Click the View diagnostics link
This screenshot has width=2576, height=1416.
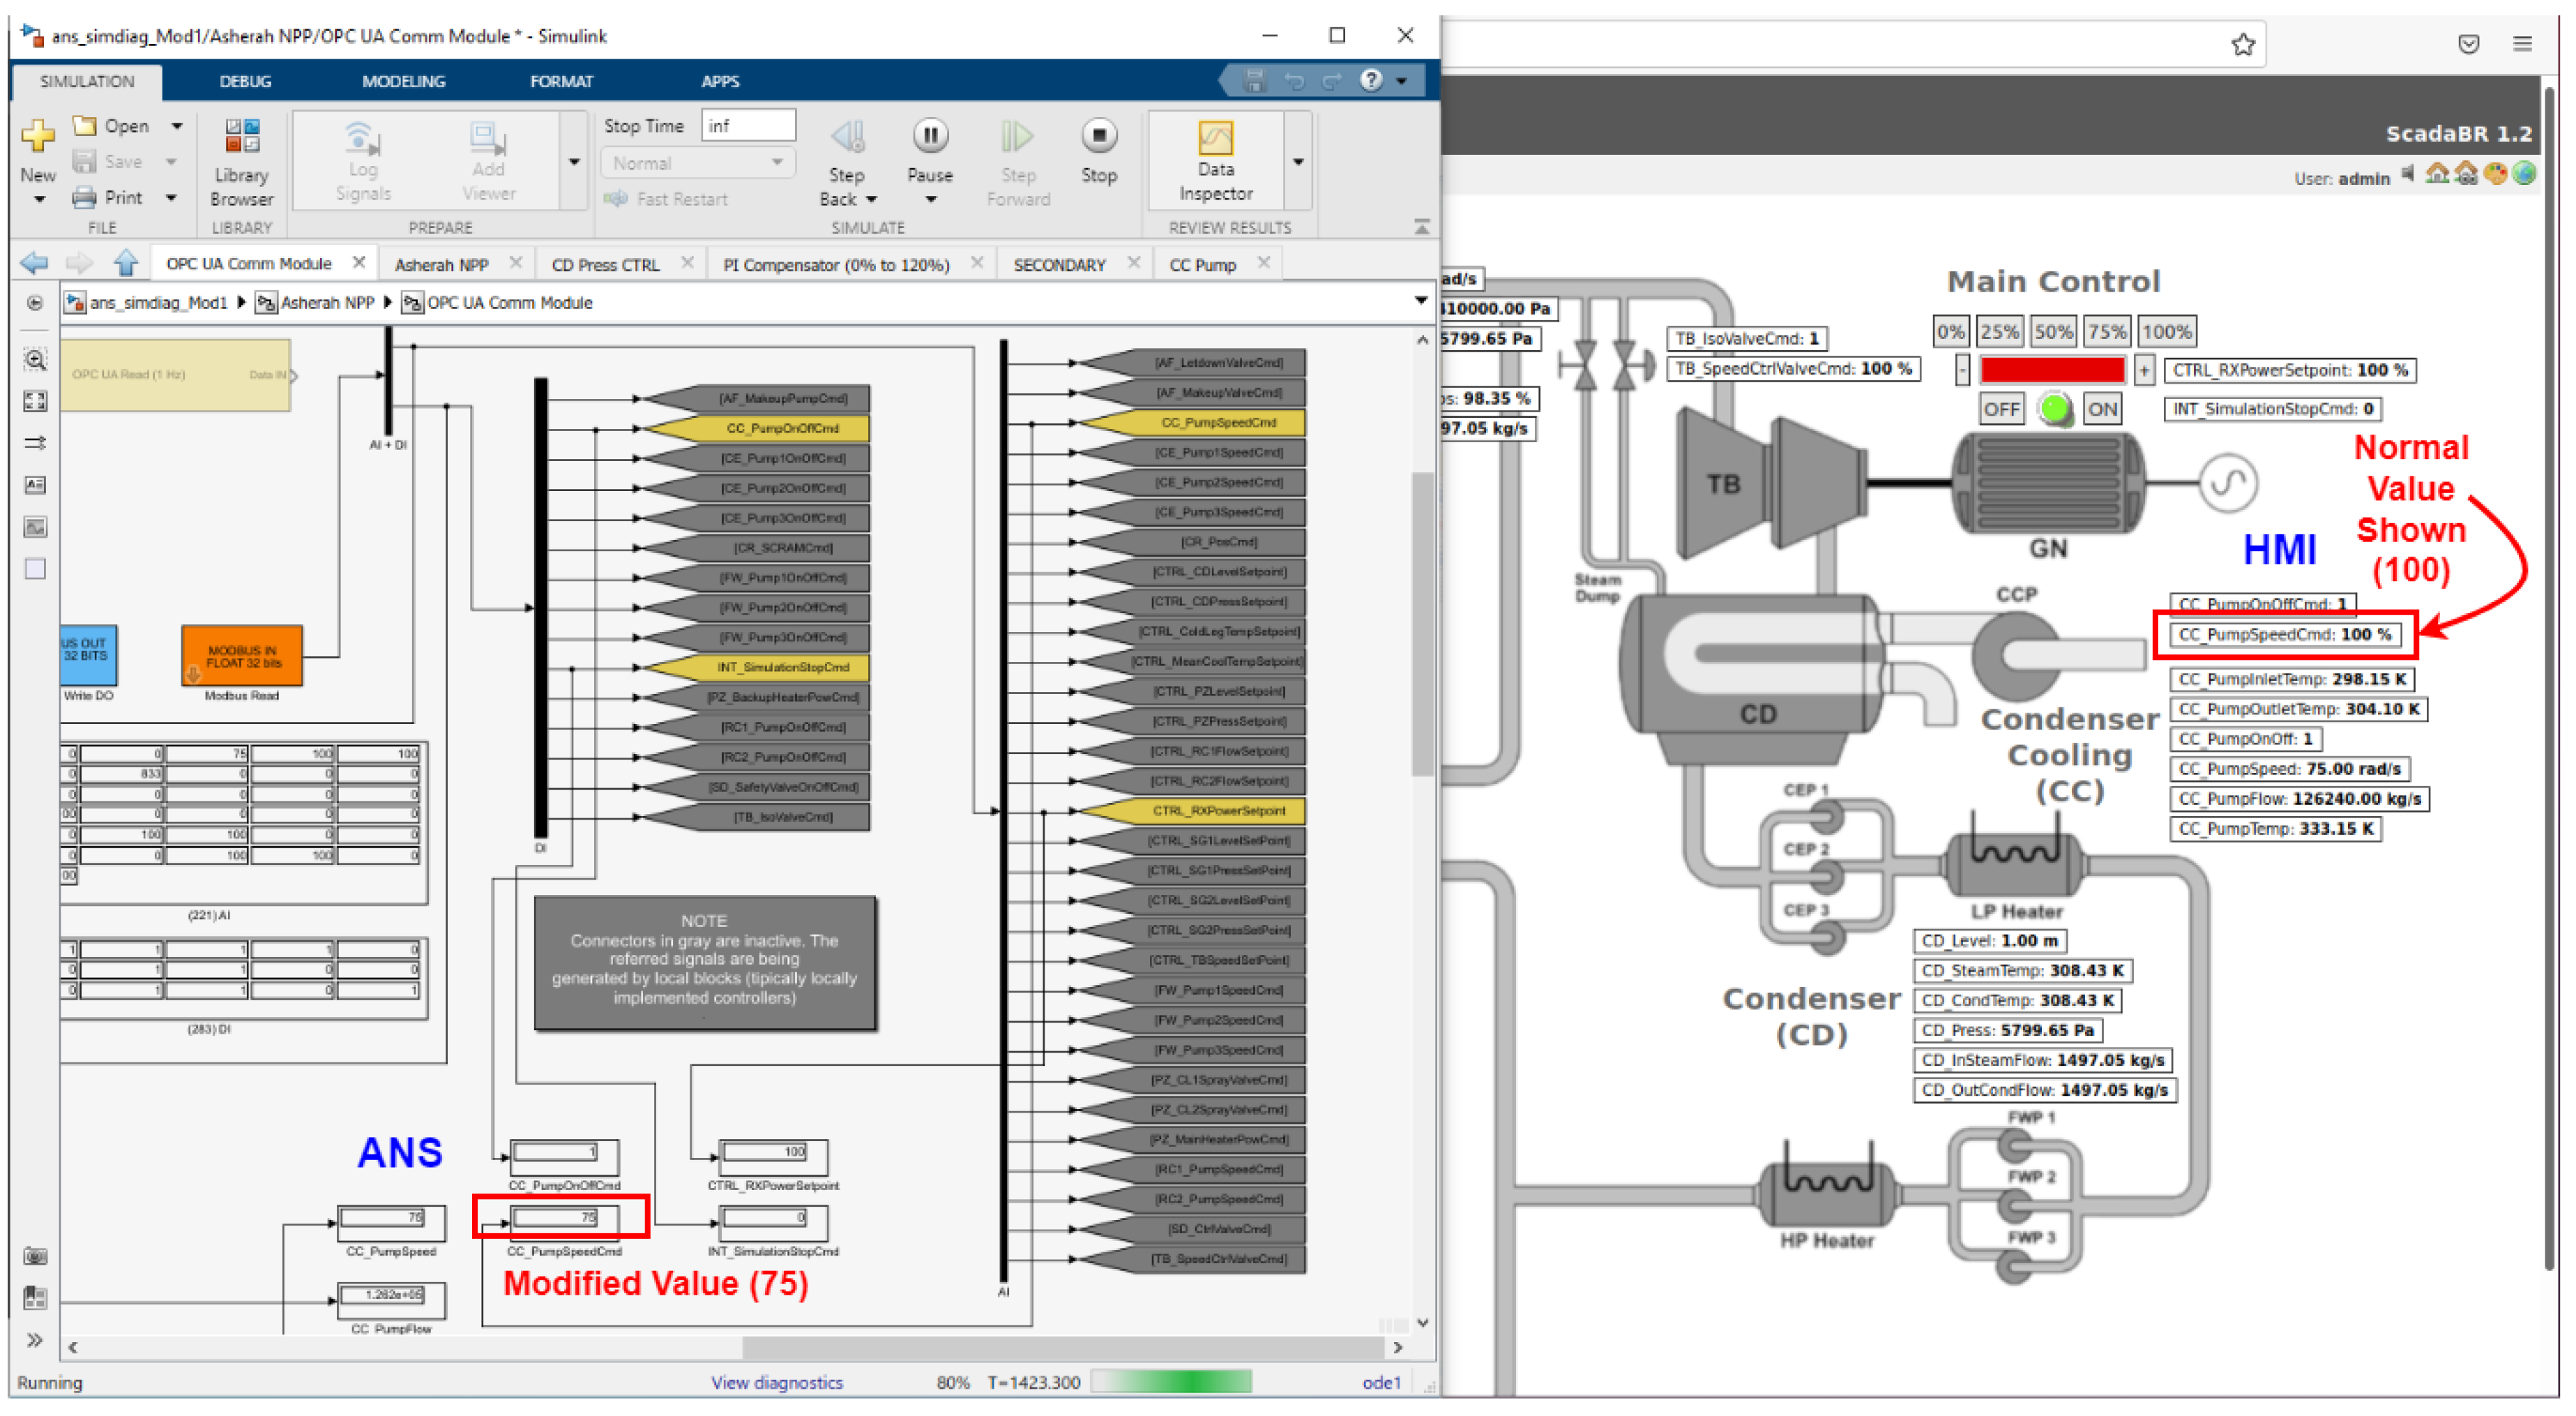tap(776, 1382)
